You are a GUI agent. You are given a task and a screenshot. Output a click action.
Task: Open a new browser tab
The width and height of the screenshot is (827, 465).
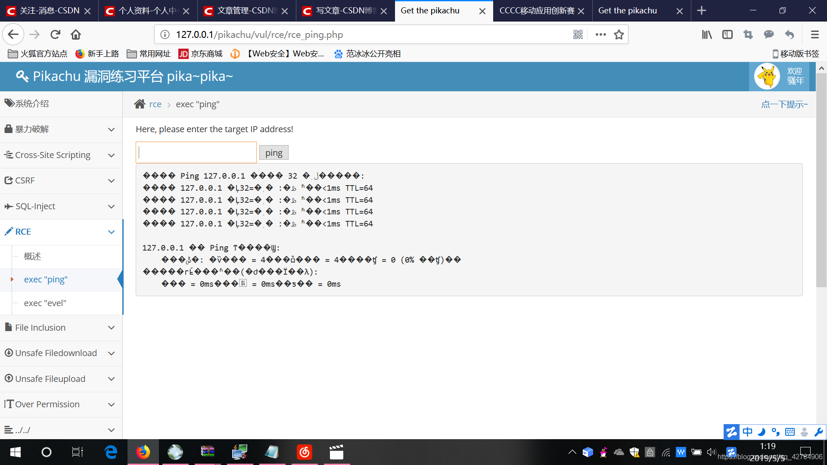pyautogui.click(x=702, y=10)
